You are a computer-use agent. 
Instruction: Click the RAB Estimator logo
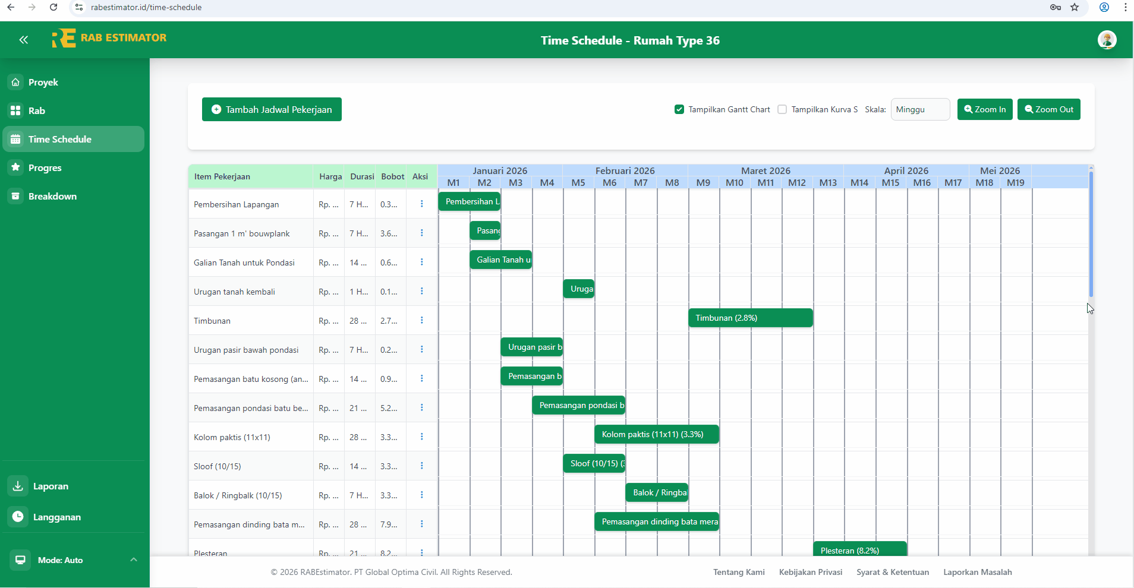tap(109, 37)
